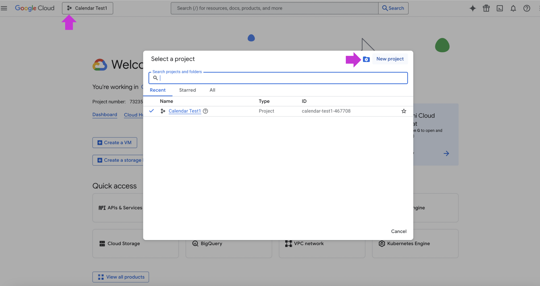This screenshot has width=540, height=286.
Task: Open the help question mark menu
Action: (x=526, y=8)
